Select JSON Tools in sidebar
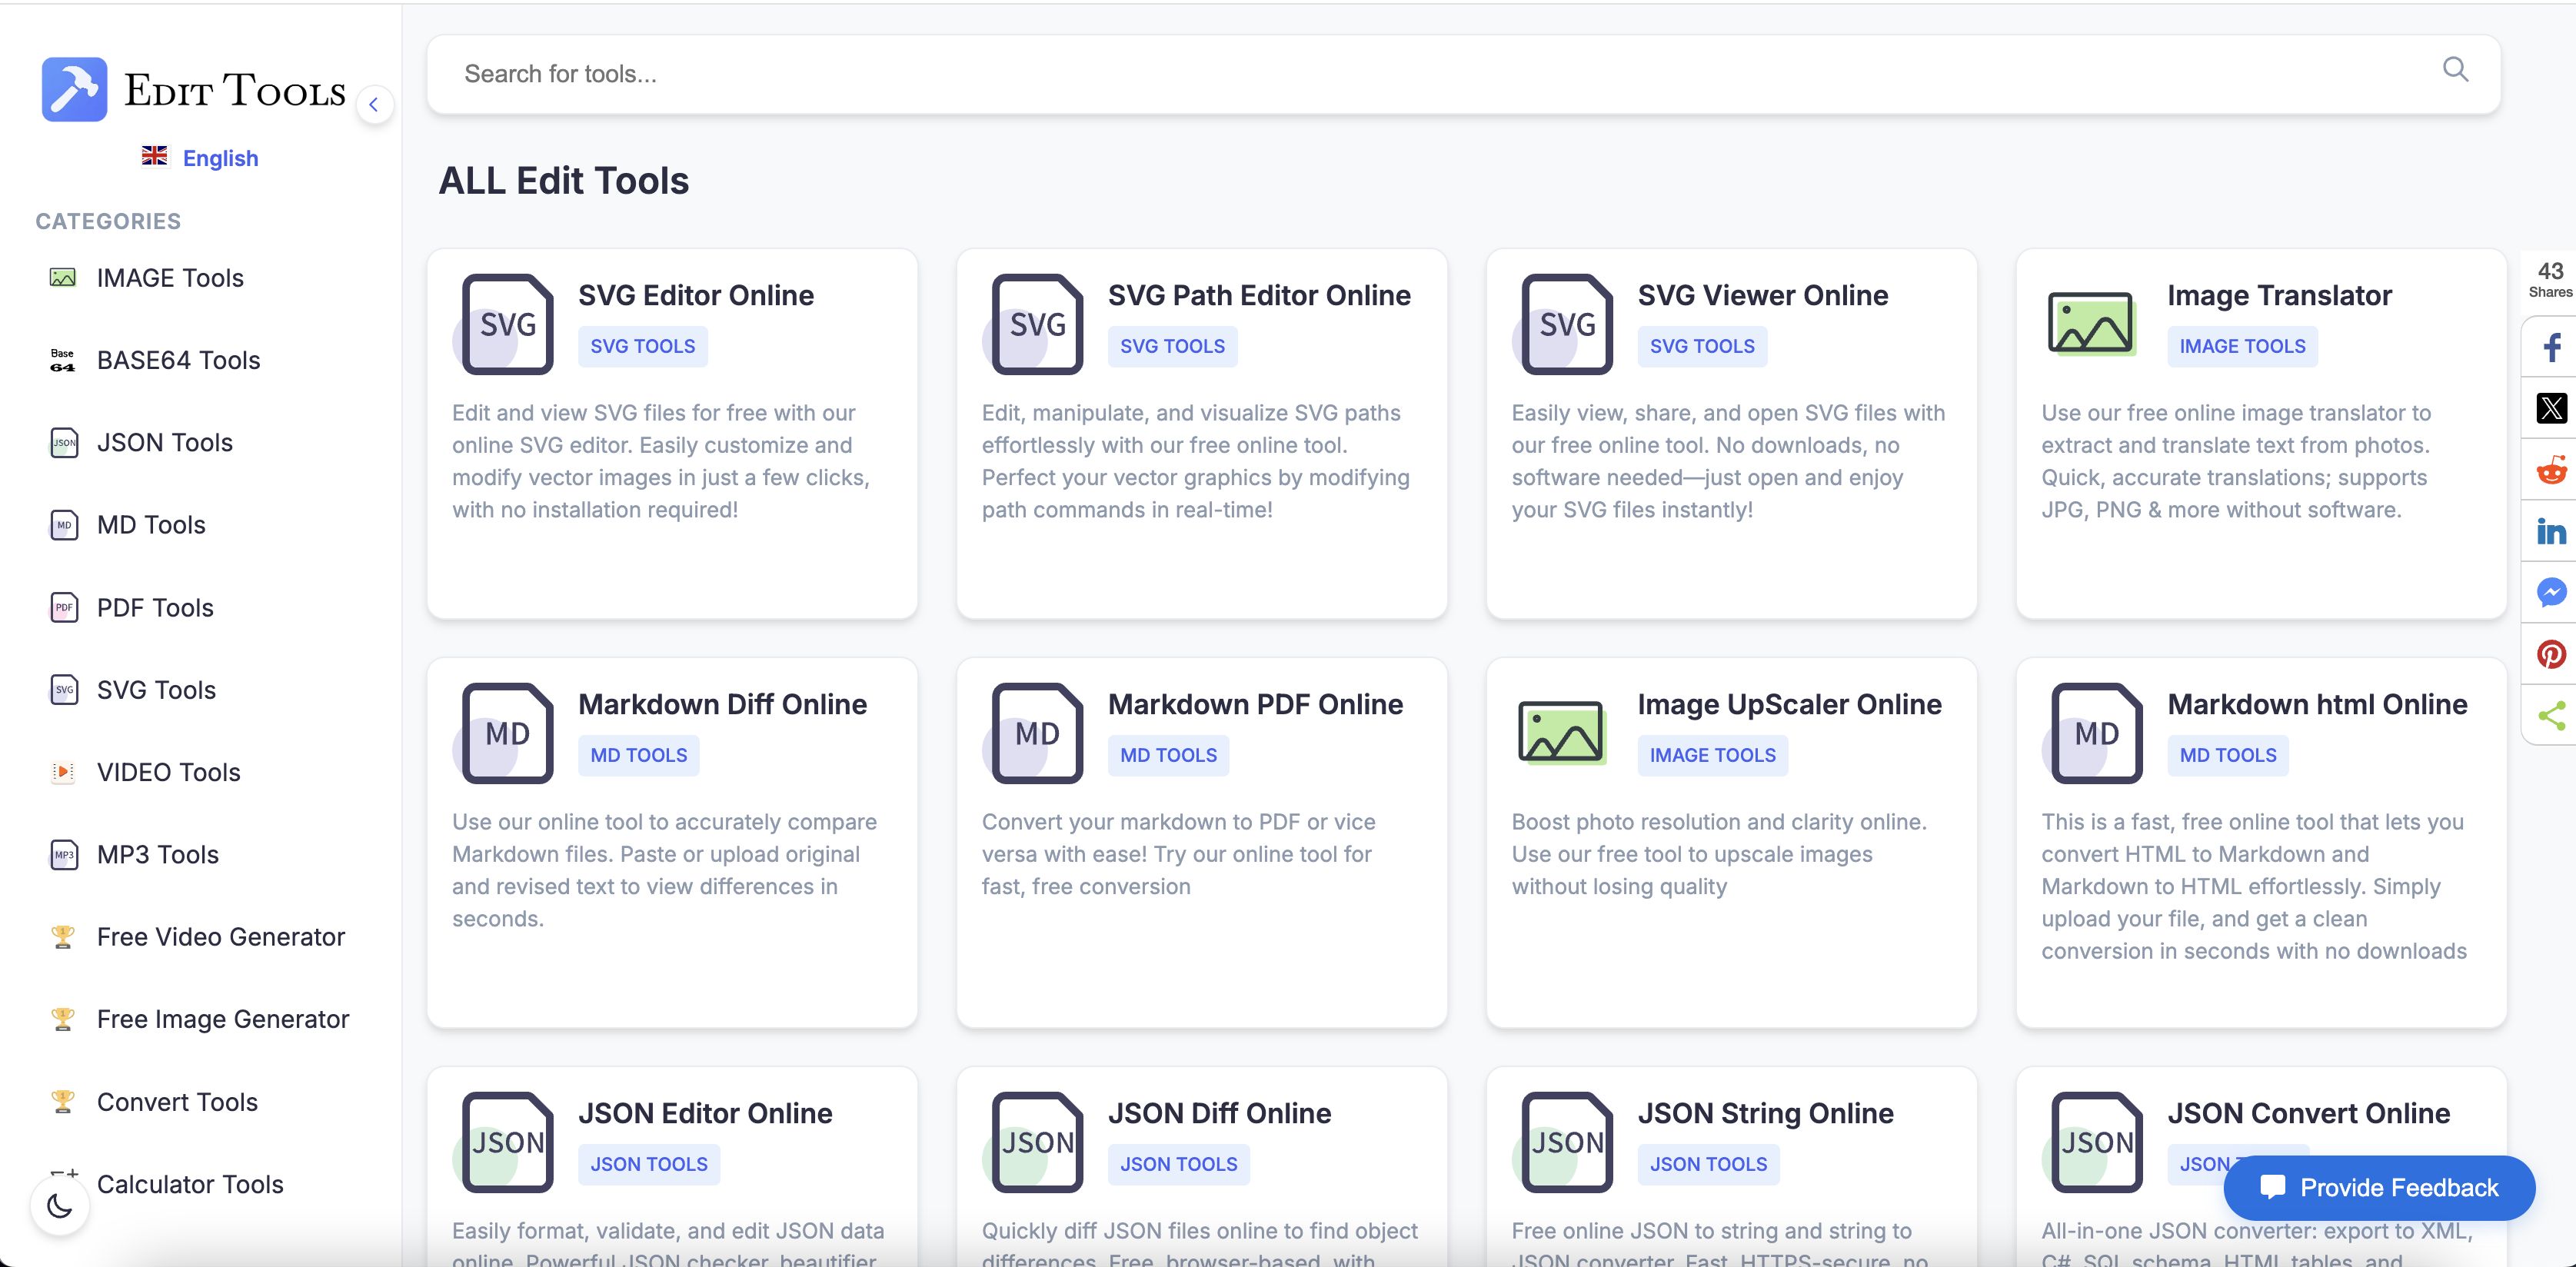2576x1267 pixels. pyautogui.click(x=164, y=443)
